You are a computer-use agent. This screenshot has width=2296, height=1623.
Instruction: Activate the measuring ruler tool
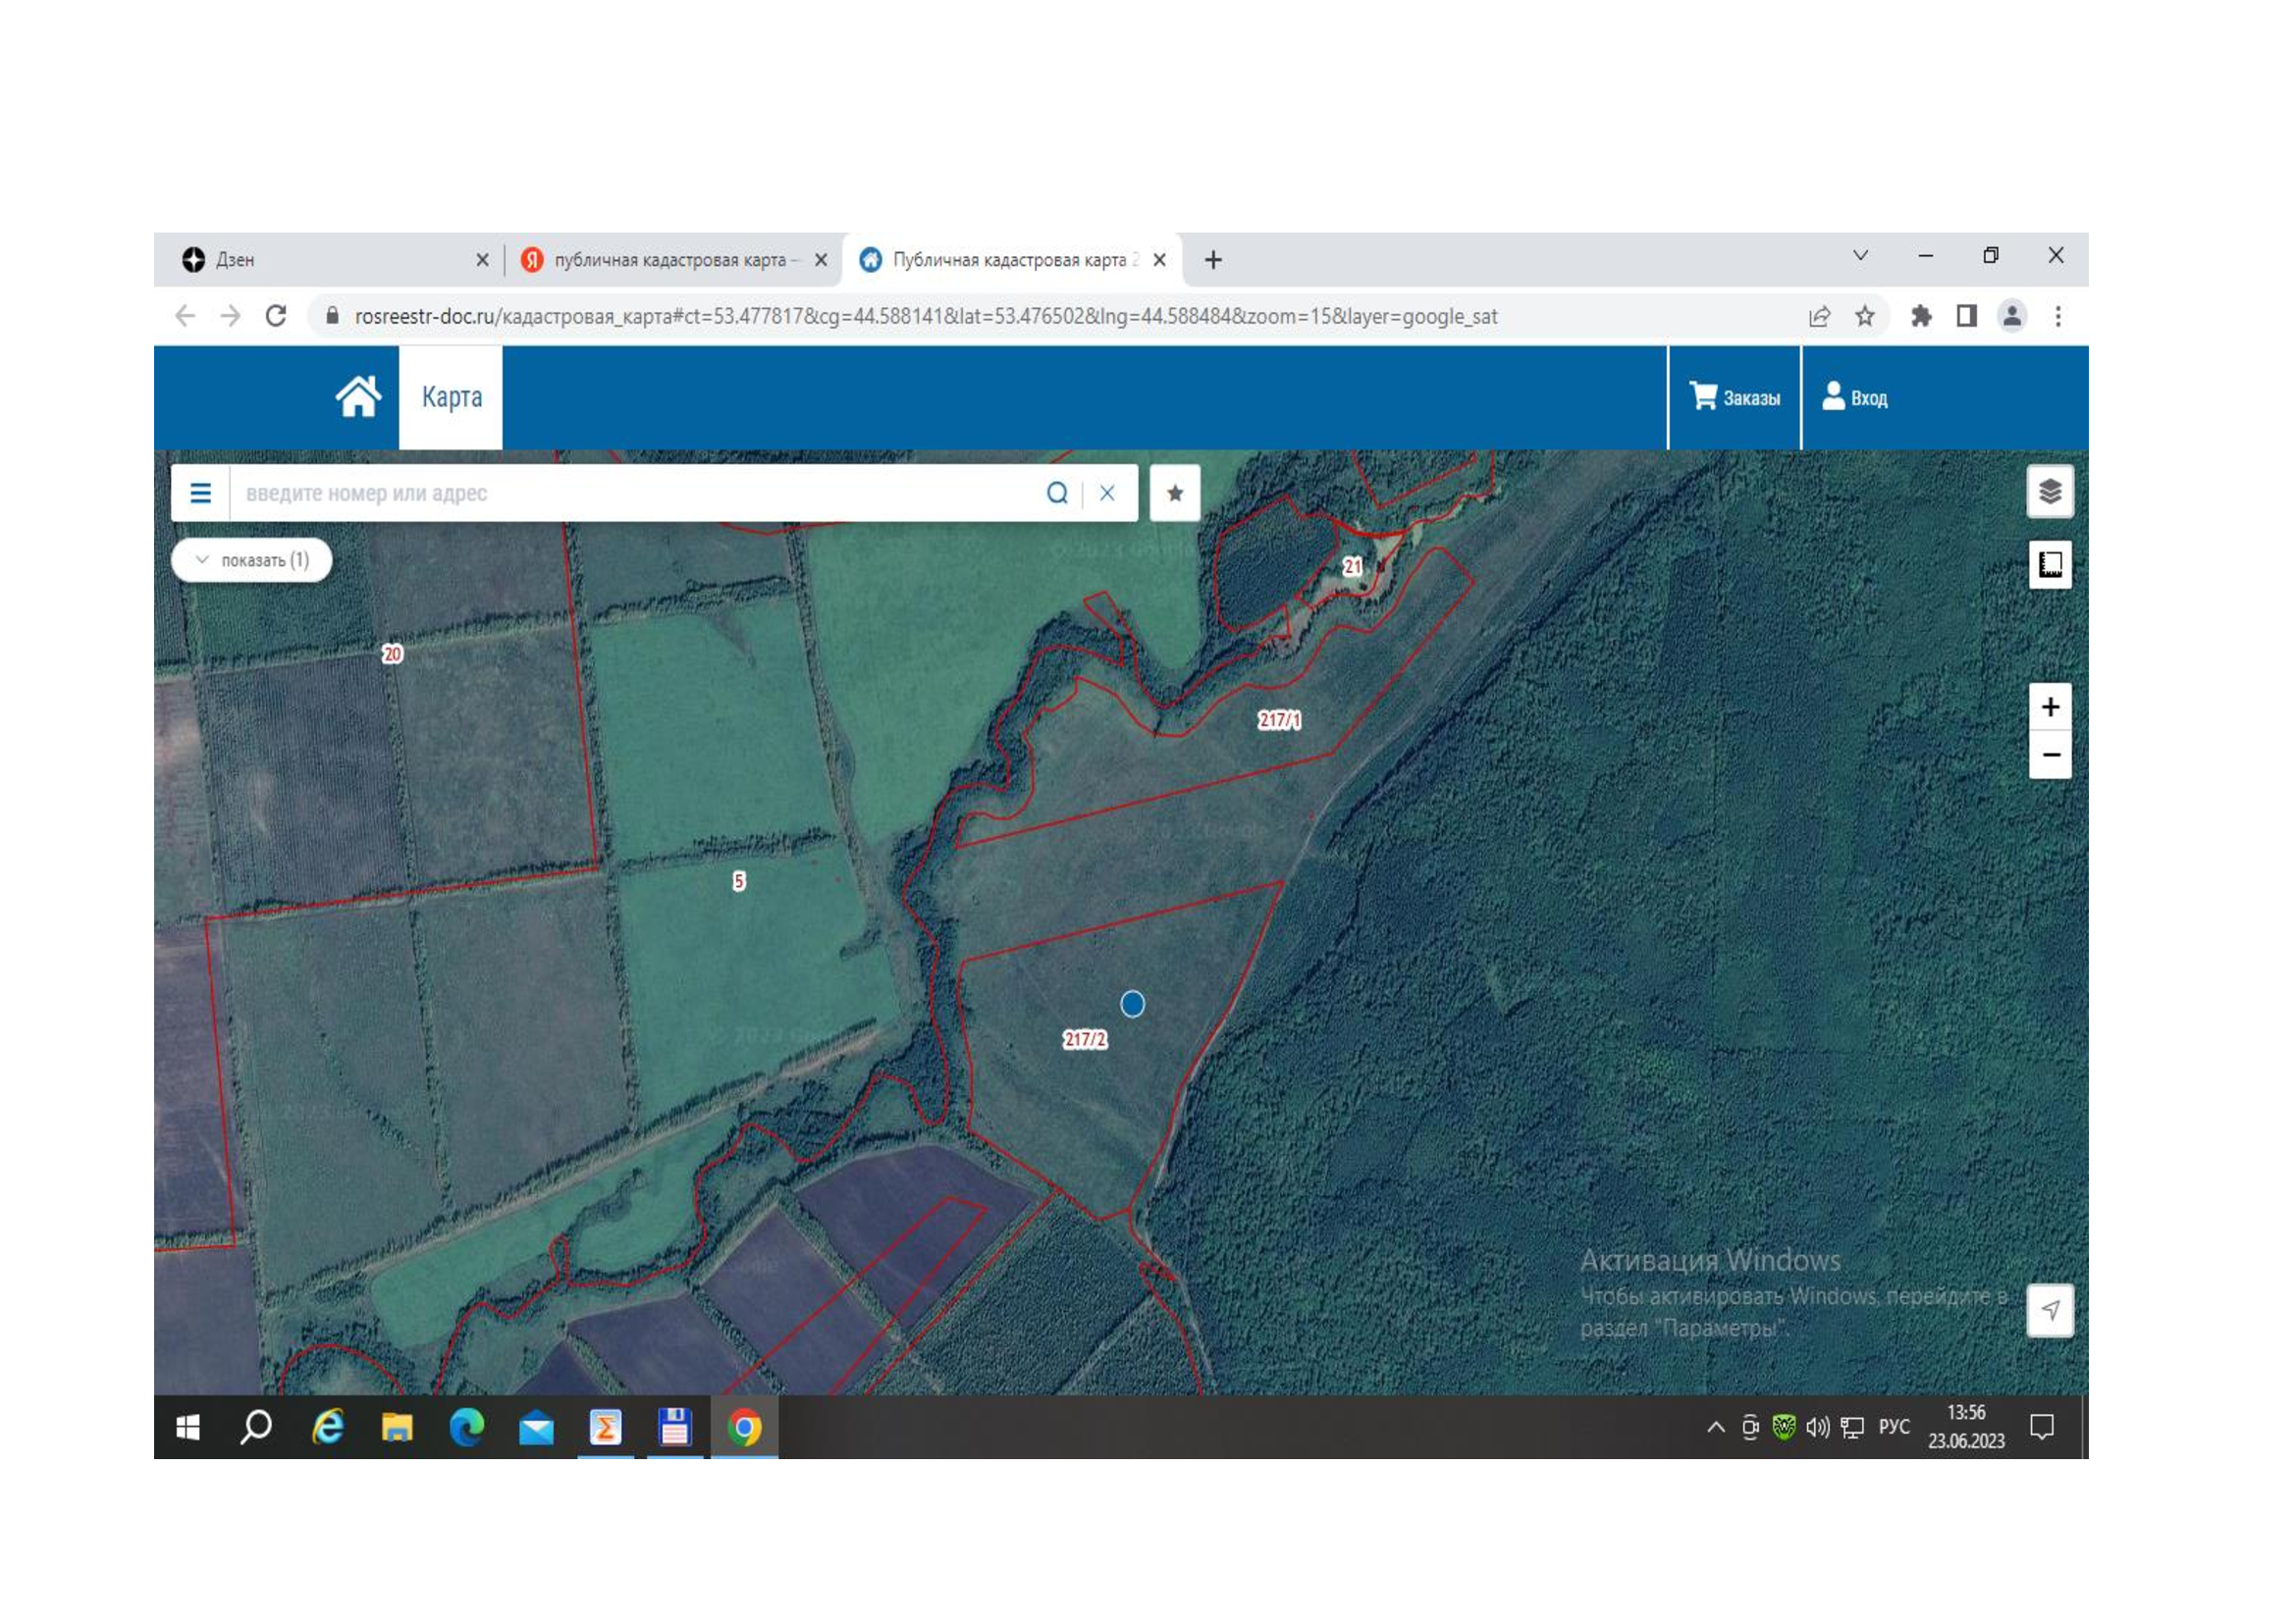2050,564
